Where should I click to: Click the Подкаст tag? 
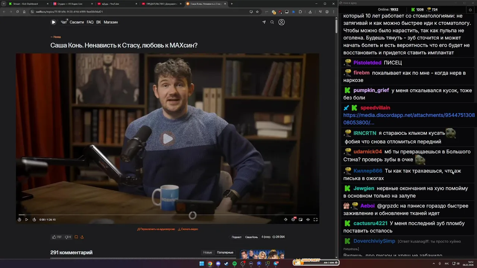[237, 237]
